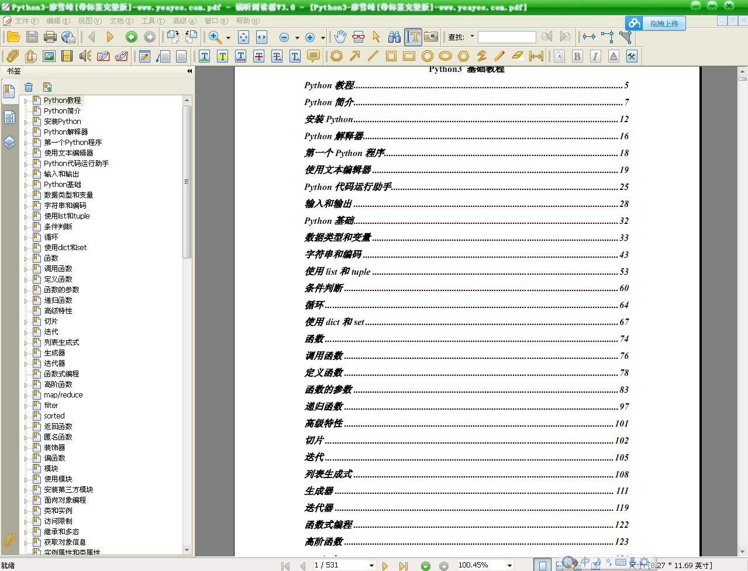Click the green previous view button
748x571 pixels.
[x=132, y=37]
